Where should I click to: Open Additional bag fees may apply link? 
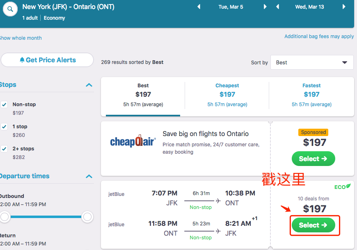click(x=319, y=36)
